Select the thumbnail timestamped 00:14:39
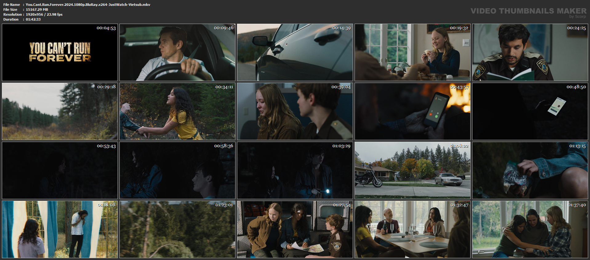The width and height of the screenshot is (590, 260). pos(295,53)
